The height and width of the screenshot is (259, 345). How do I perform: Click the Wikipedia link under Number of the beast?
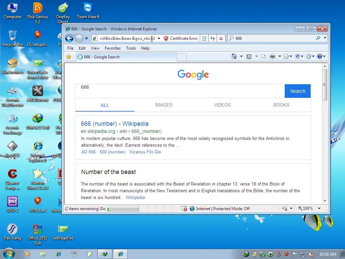(135, 198)
